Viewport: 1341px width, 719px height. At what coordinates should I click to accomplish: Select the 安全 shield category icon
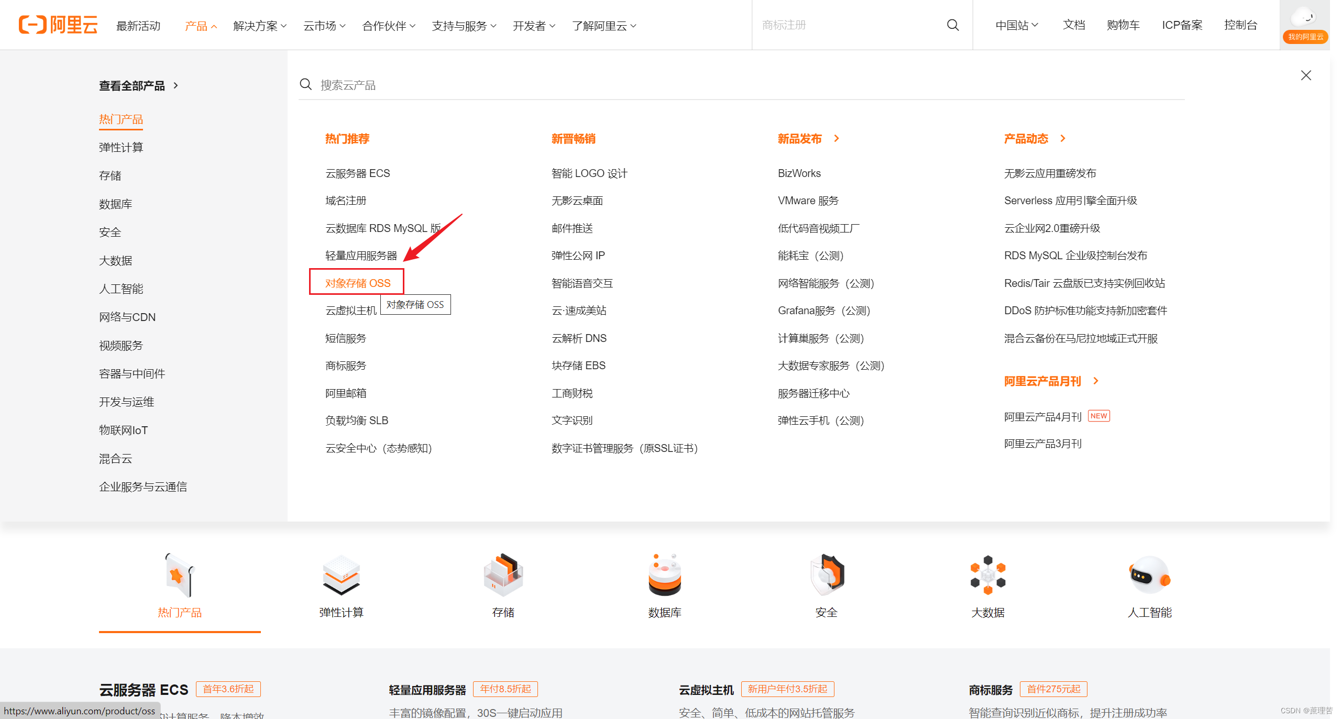pyautogui.click(x=827, y=575)
